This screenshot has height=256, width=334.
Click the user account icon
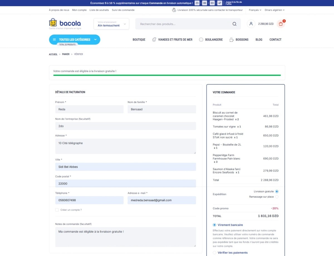(251, 24)
